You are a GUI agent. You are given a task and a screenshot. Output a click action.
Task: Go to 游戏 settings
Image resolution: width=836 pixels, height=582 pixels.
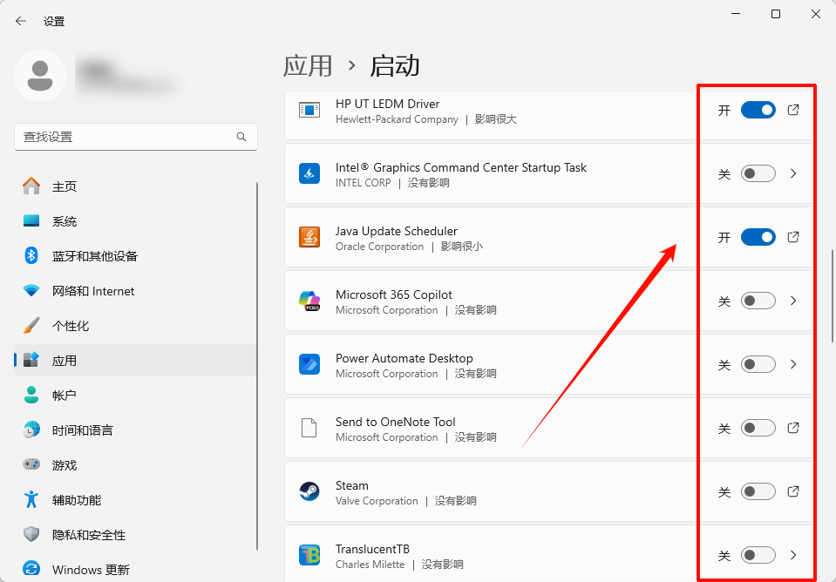coord(135,465)
